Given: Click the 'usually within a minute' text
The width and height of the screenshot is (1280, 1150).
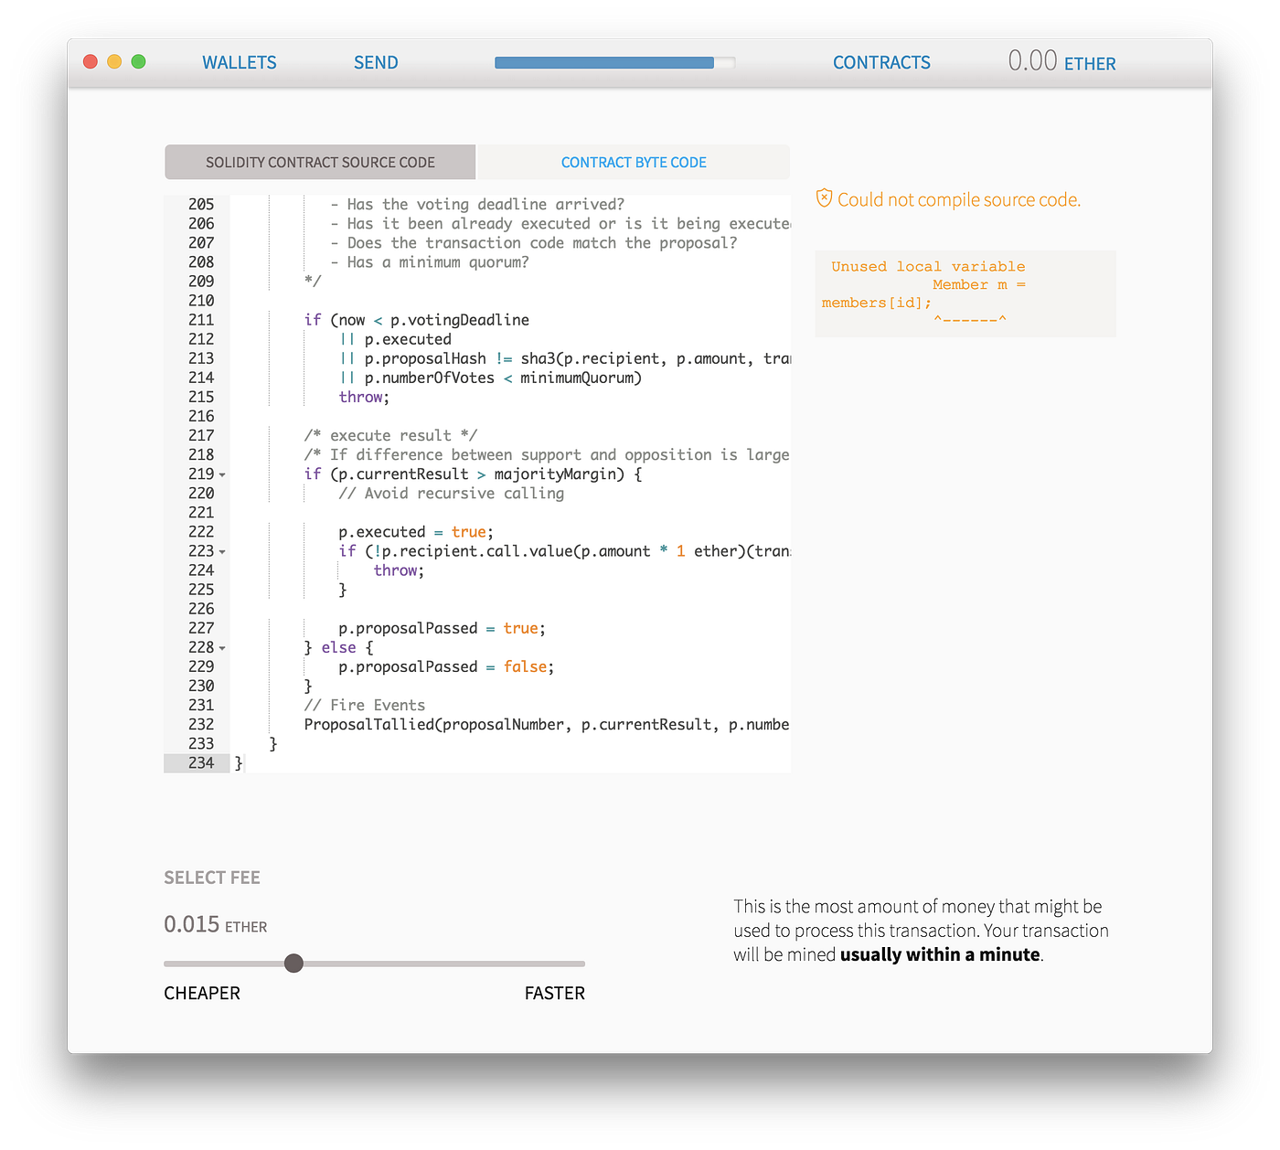Looking at the screenshot, I should (x=940, y=954).
